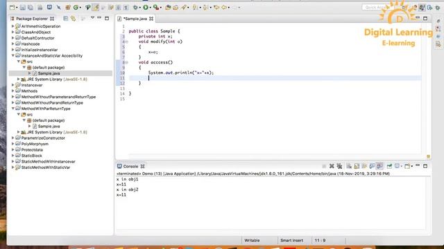Click the Save icon in main toolbar

coord(23,8)
